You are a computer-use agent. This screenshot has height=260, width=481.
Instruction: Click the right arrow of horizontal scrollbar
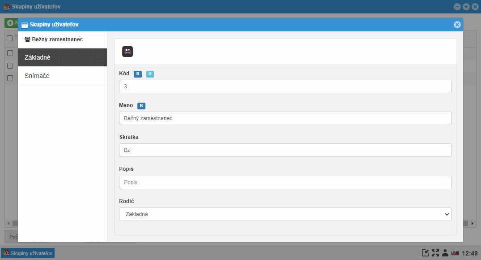tap(472, 223)
